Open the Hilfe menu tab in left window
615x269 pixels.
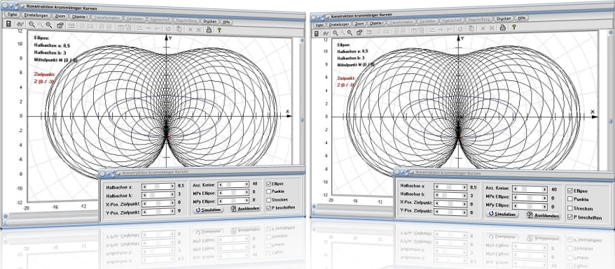click(227, 22)
